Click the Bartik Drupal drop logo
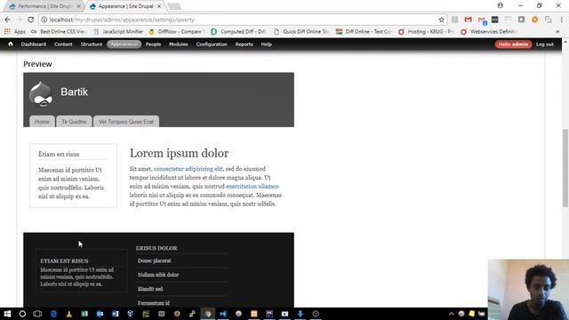569x320 pixels. point(41,94)
